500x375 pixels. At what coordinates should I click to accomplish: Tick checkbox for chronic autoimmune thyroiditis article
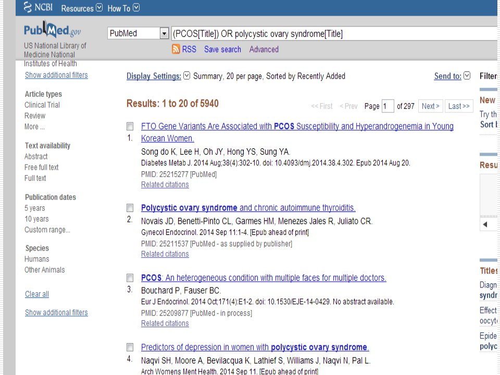[x=130, y=208]
